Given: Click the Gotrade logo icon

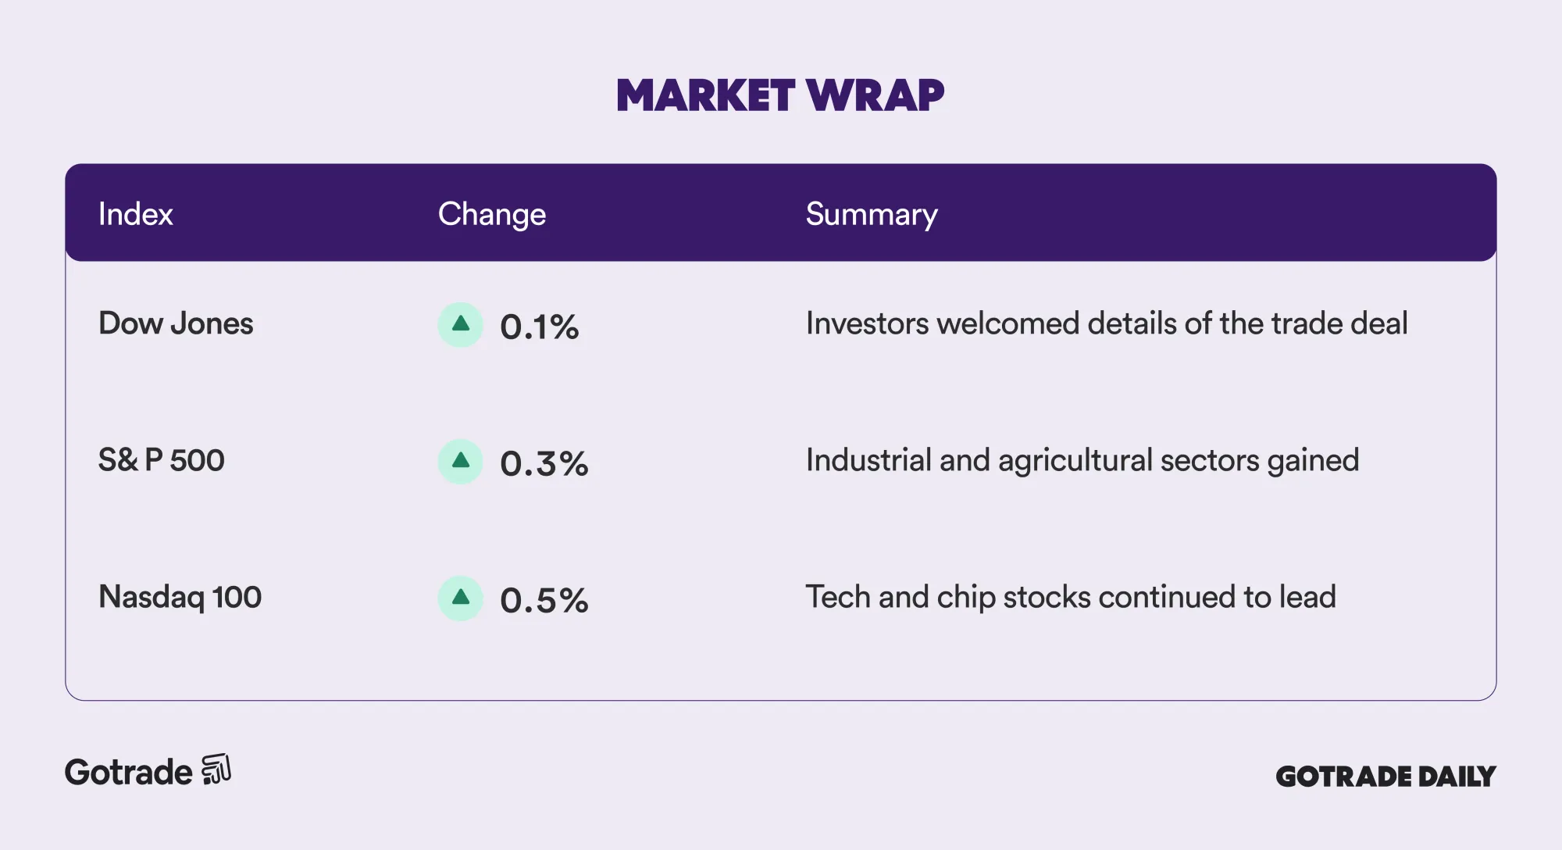Looking at the screenshot, I should (x=216, y=770).
